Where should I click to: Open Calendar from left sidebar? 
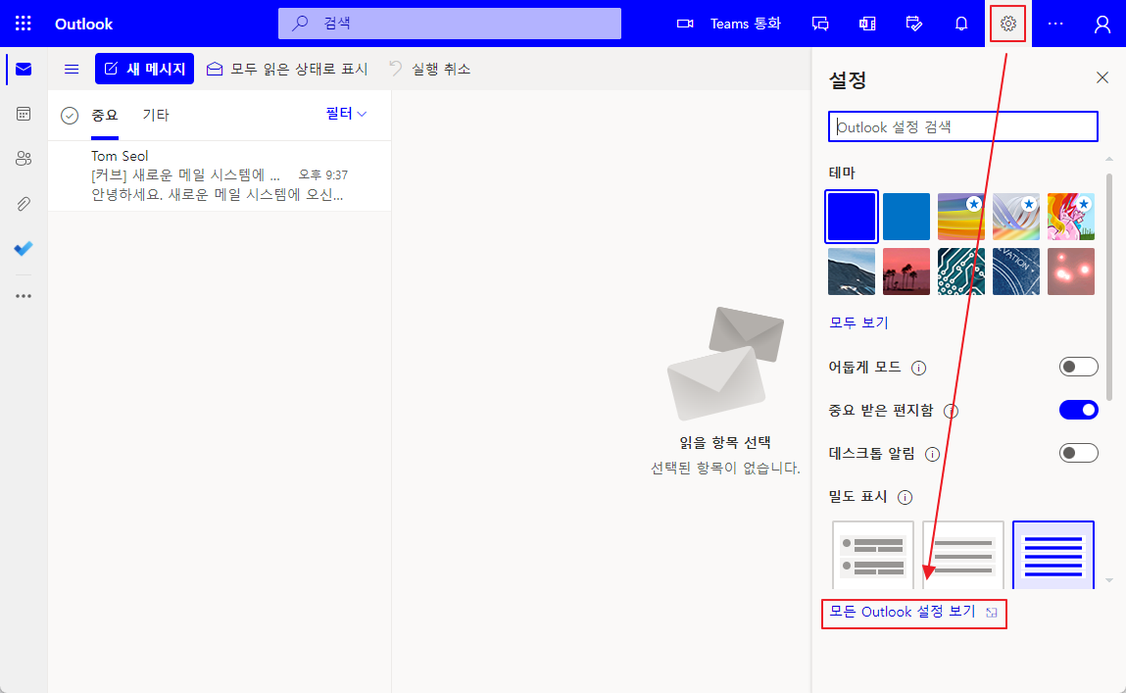pyautogui.click(x=24, y=114)
